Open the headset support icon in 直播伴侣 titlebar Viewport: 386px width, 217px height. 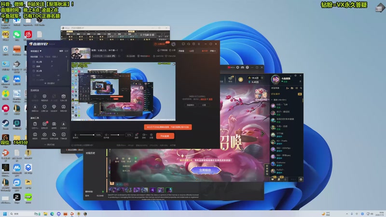[188, 44]
